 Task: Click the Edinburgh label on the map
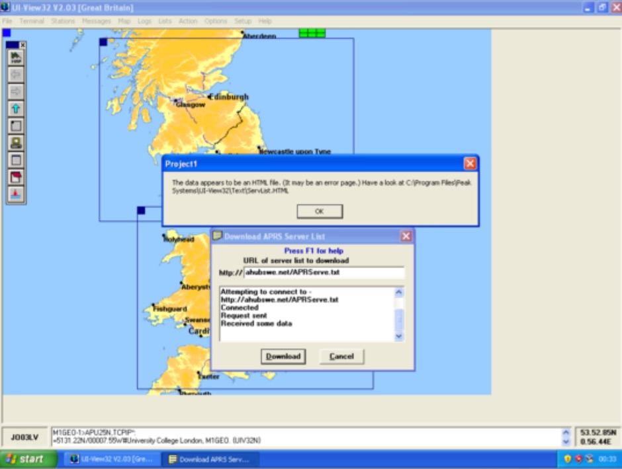(229, 96)
